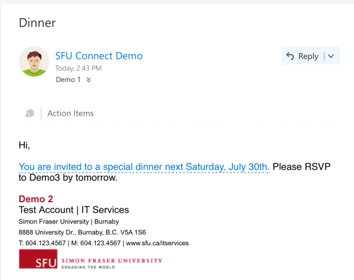Click the Test Account | IT Services line
The width and height of the screenshot is (354, 280).
[x=74, y=210]
